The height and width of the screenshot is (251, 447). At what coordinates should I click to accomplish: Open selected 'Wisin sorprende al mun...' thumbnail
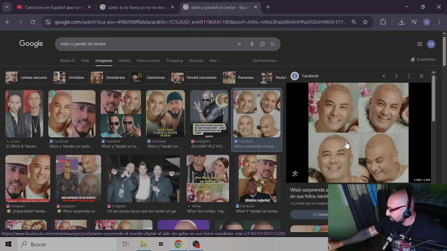(x=257, y=114)
